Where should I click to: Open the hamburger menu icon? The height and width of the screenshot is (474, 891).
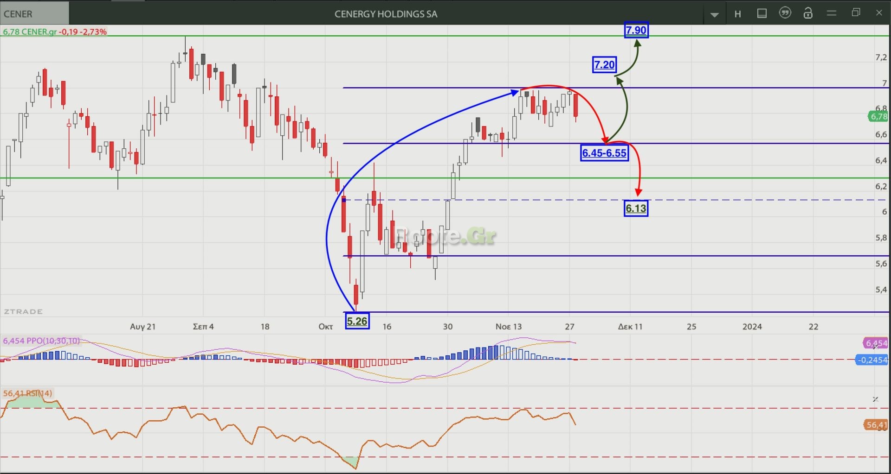point(832,13)
